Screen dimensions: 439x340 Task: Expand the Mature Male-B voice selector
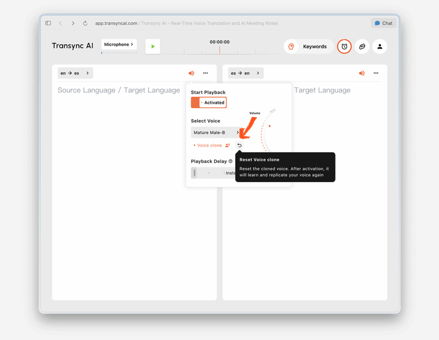pyautogui.click(x=214, y=132)
